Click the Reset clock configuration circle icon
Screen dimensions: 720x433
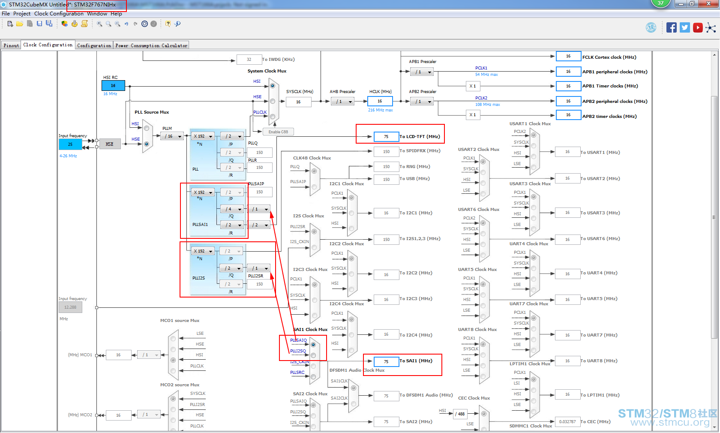point(144,24)
